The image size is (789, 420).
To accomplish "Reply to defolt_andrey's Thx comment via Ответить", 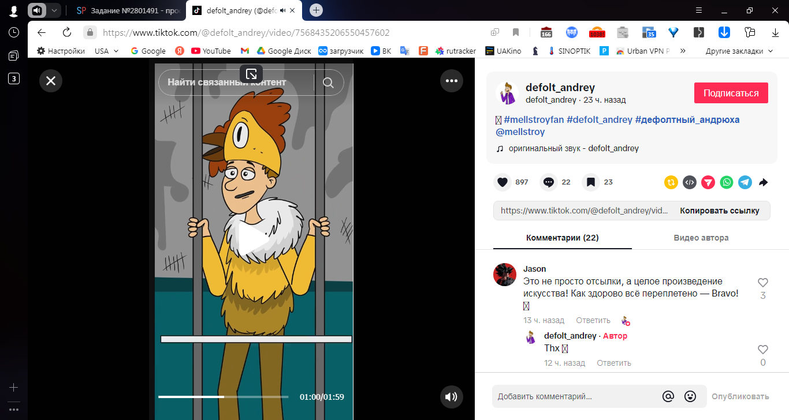I will (x=614, y=363).
